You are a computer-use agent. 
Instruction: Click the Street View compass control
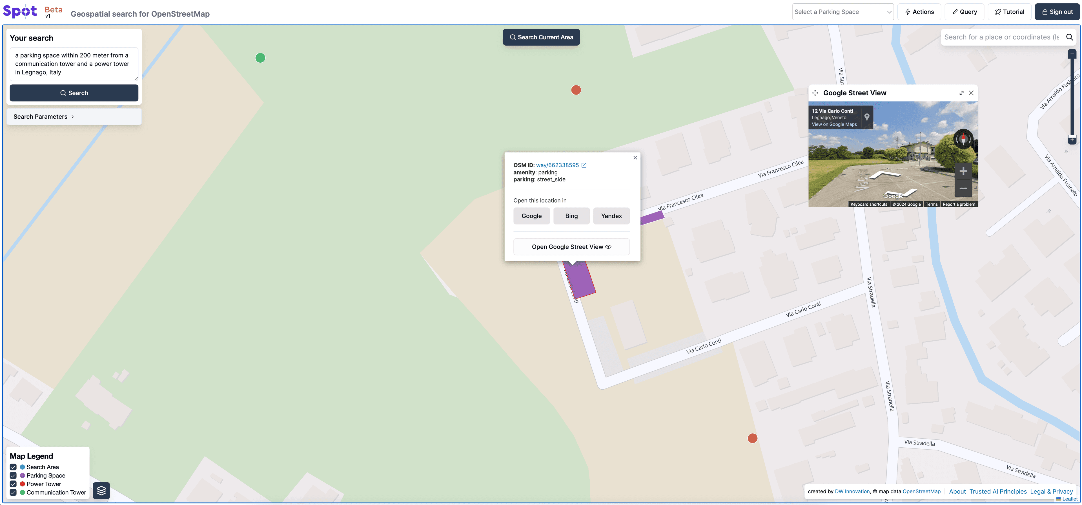click(x=963, y=139)
